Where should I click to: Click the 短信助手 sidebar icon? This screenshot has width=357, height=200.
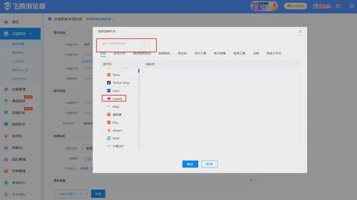[6, 124]
